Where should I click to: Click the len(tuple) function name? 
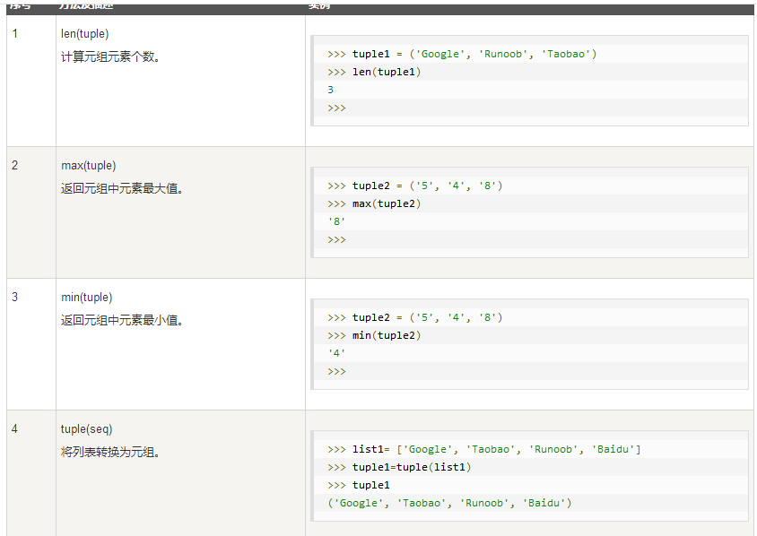85,34
